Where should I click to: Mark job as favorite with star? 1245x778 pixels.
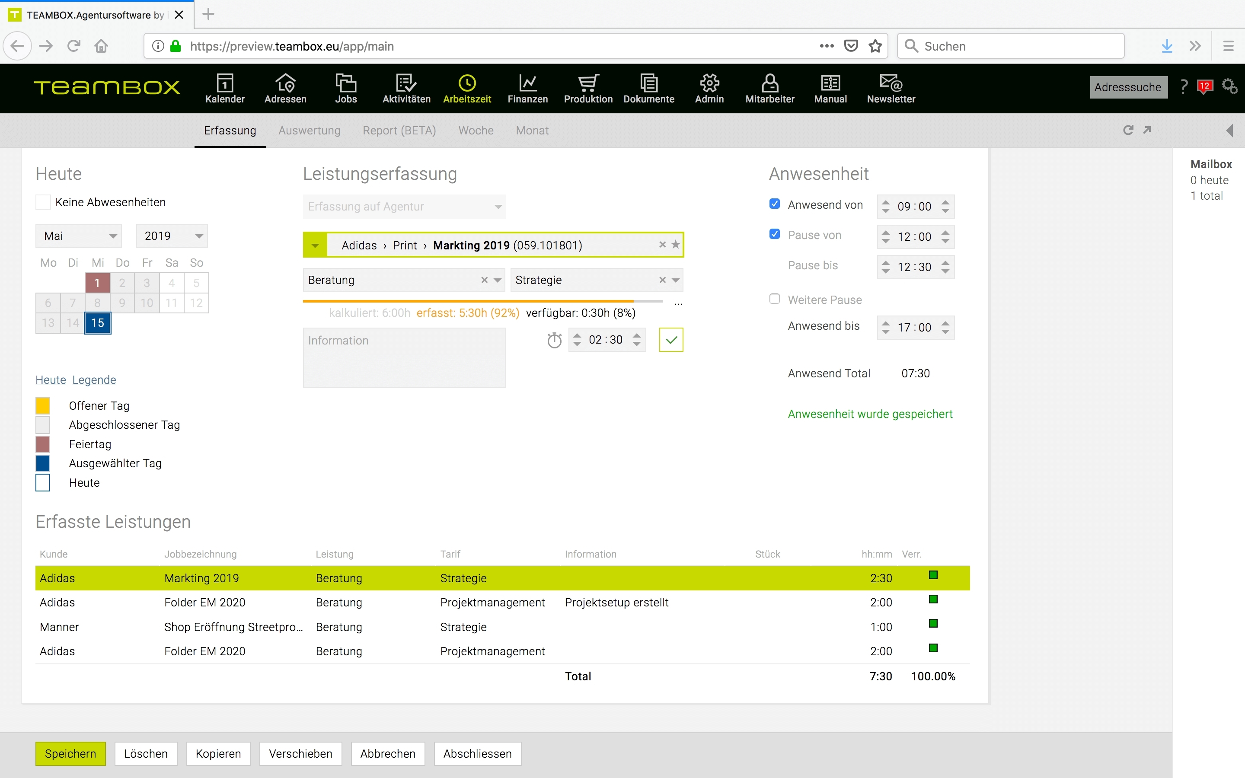tap(676, 245)
